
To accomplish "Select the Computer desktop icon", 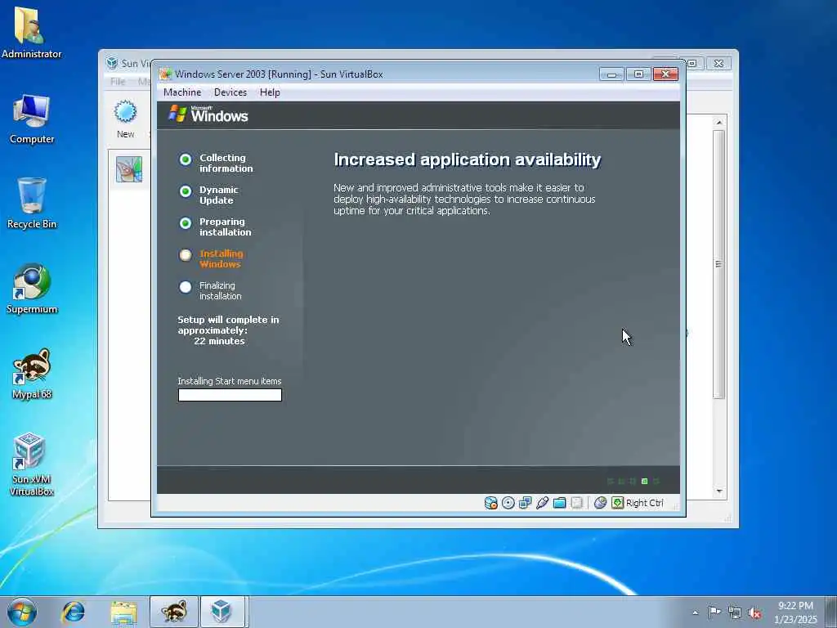I will point(32,119).
